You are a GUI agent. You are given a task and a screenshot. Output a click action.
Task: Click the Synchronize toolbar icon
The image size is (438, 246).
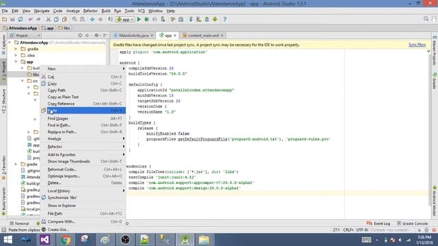(21, 19)
